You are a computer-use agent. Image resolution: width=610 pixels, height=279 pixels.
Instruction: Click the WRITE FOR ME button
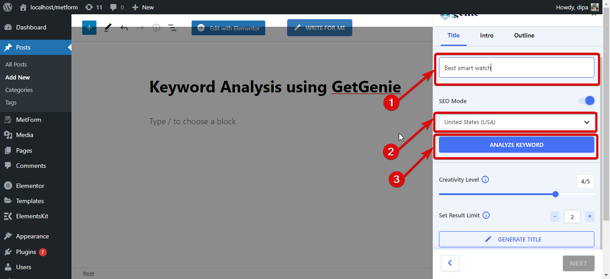click(320, 28)
